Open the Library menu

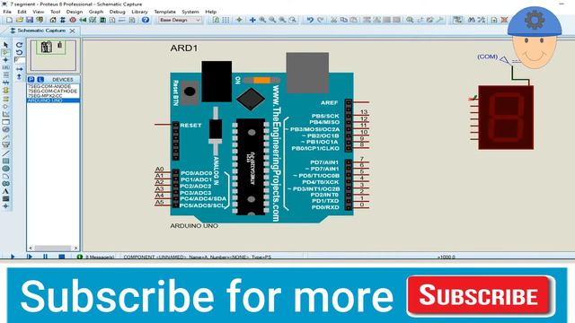(x=139, y=12)
